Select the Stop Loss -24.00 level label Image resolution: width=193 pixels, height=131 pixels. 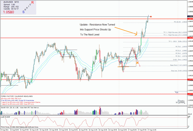coord(179,71)
